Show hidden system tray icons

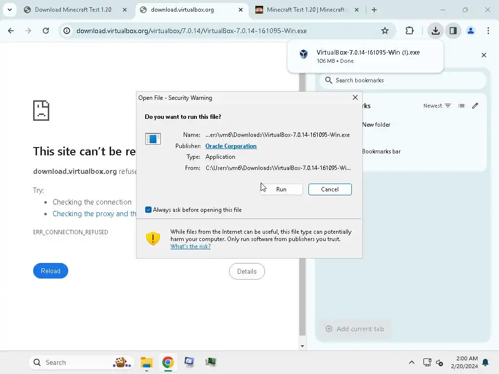411,362
